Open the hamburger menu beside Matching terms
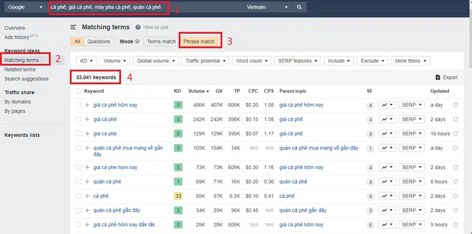Image resolution: width=472 pixels, height=234 pixels. [x=73, y=27]
